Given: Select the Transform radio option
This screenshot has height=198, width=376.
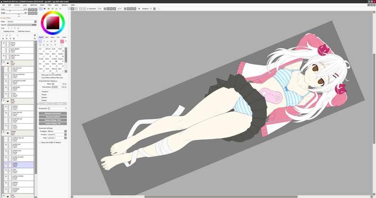Looking at the screenshot, I should [x=40, y=91].
